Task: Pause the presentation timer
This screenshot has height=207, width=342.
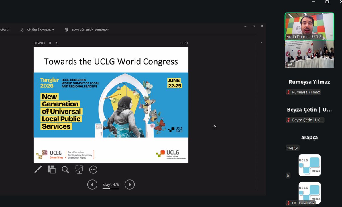Action: [x=50, y=43]
